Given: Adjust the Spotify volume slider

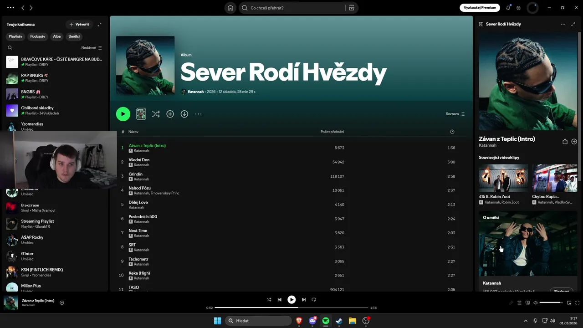Looking at the screenshot, I should (551, 302).
